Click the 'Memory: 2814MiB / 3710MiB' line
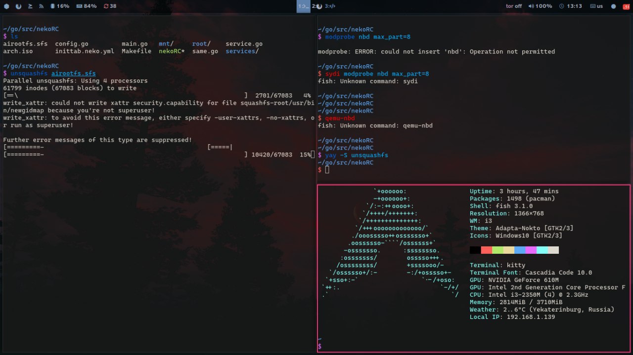Viewport: 633px width, 355px height. click(516, 302)
